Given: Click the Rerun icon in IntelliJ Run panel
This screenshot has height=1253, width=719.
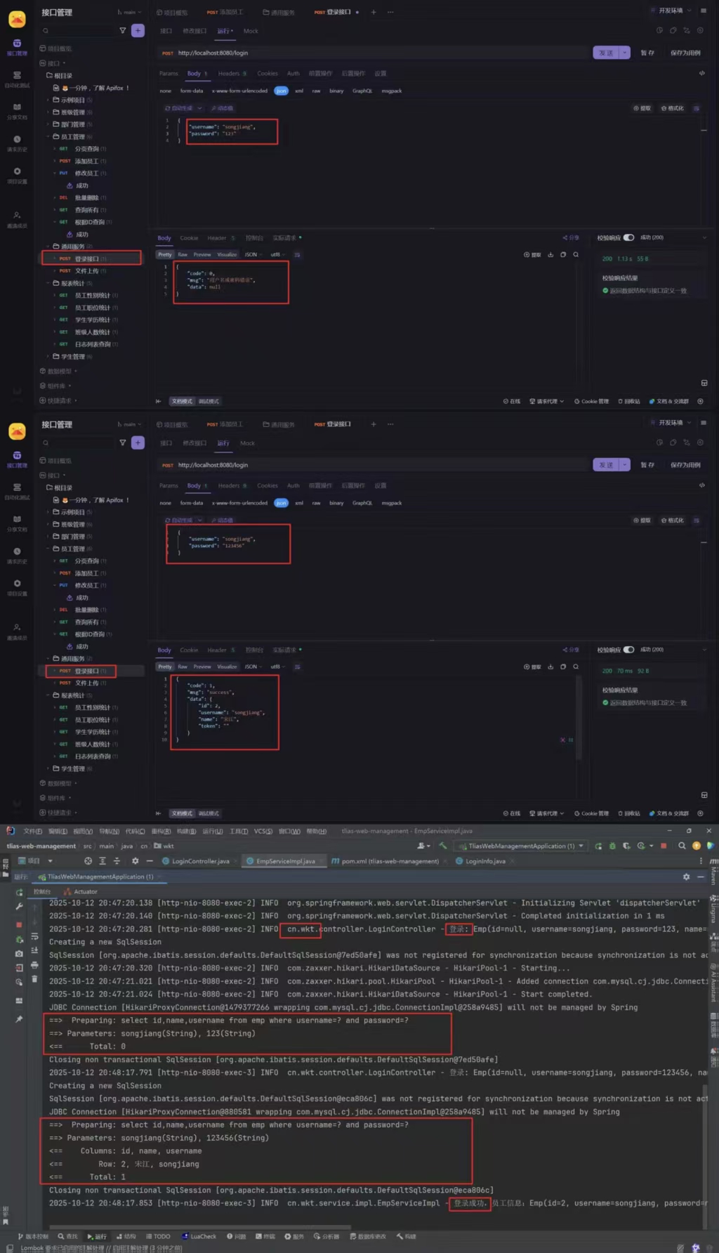Looking at the screenshot, I should click(19, 893).
